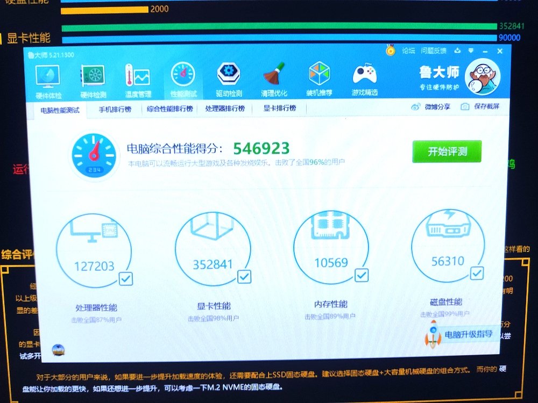Click the disk drive icon above 56310
Viewport: 538px width, 403px height.
(448, 224)
